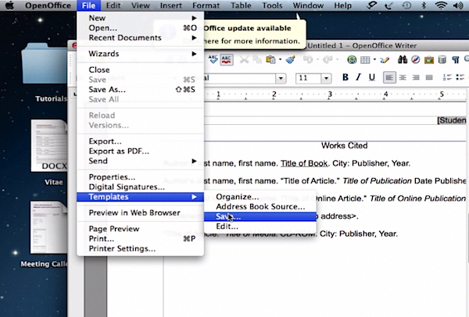Click the volume speaker icon
The height and width of the screenshot is (317, 469).
click(458, 5)
